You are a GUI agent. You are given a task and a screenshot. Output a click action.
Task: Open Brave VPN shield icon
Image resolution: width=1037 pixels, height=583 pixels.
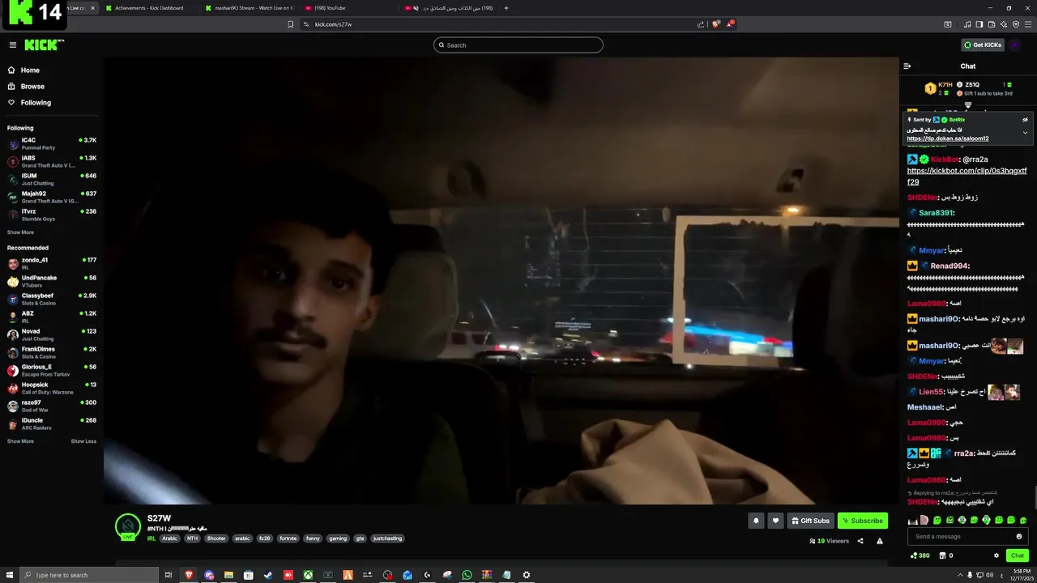click(1016, 24)
